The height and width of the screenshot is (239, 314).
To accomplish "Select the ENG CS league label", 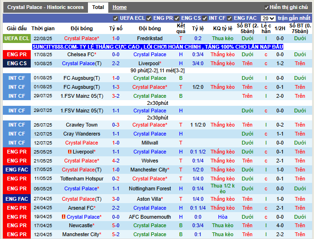I will click(x=17, y=63).
